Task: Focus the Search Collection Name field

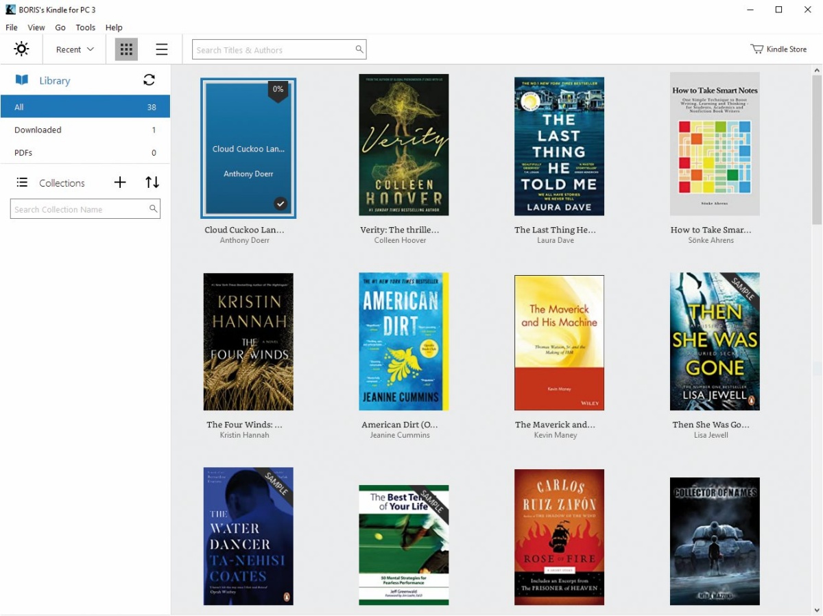Action: click(x=85, y=209)
